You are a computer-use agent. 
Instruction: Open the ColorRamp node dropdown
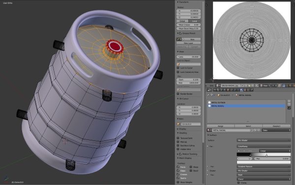point(264,146)
